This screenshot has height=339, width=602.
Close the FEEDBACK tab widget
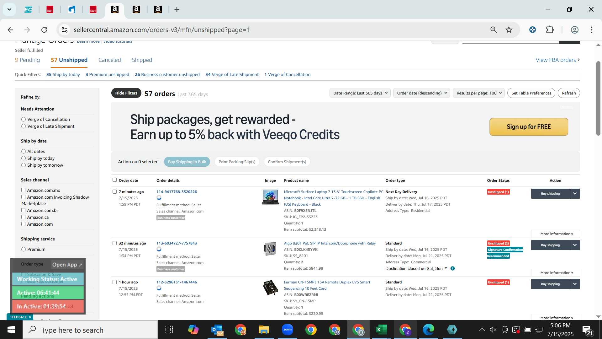click(x=30, y=317)
